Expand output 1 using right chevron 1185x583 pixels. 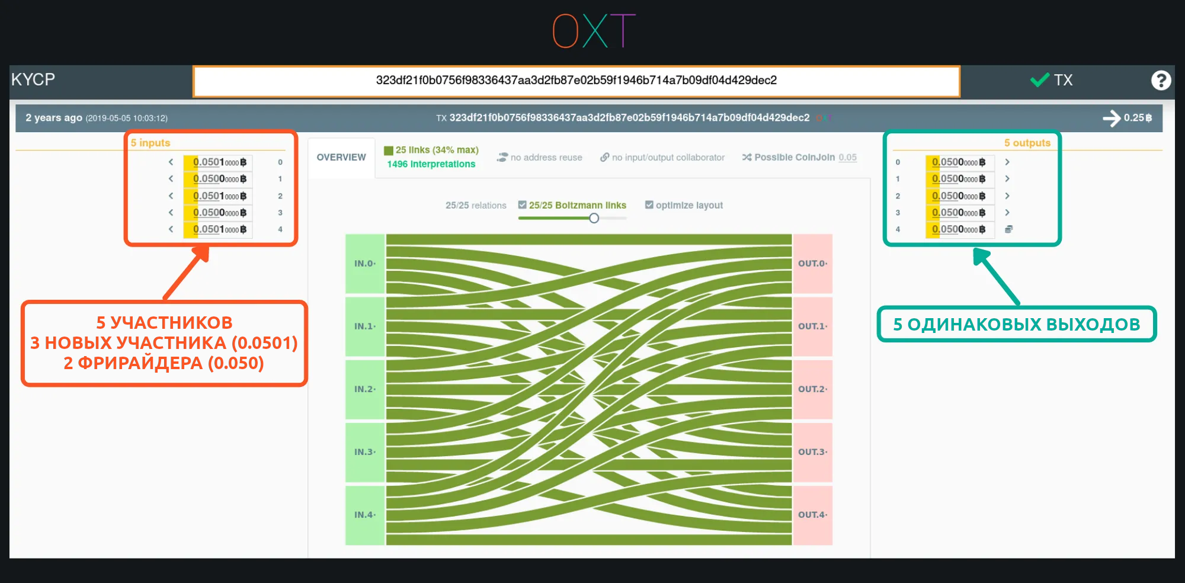click(1007, 179)
